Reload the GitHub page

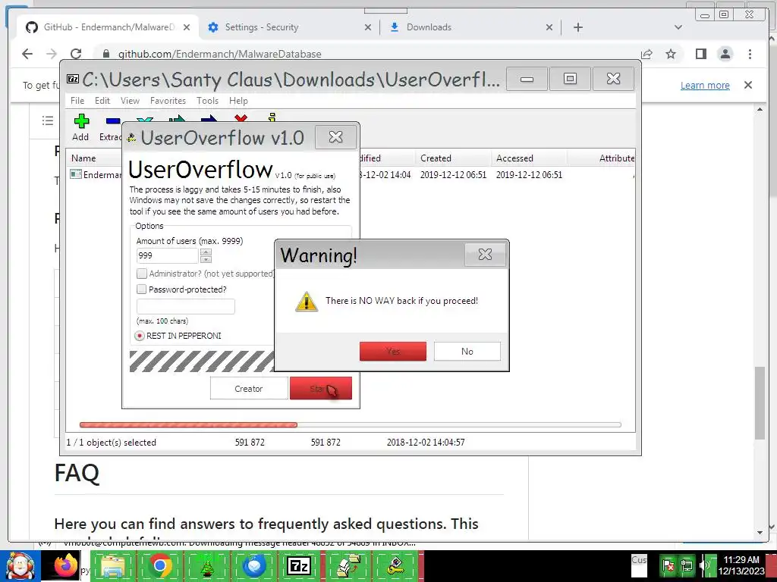(x=76, y=54)
